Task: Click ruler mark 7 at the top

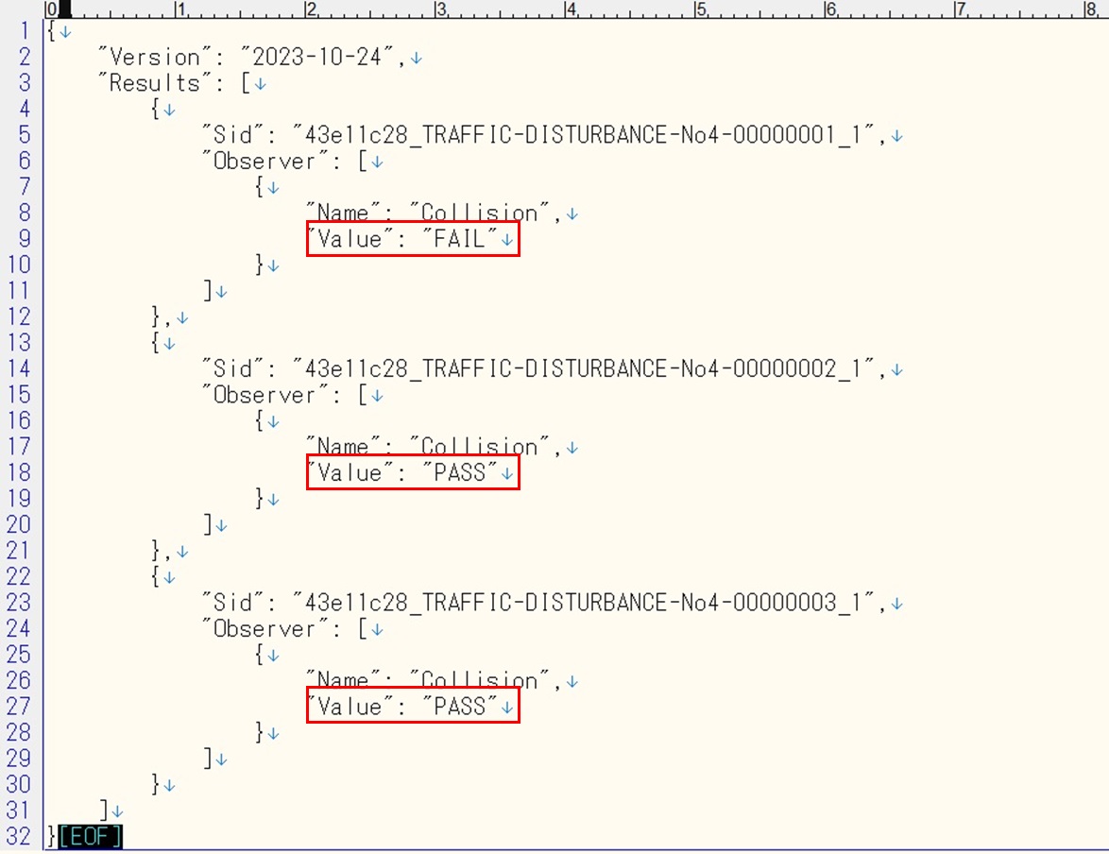Action: tap(960, 9)
